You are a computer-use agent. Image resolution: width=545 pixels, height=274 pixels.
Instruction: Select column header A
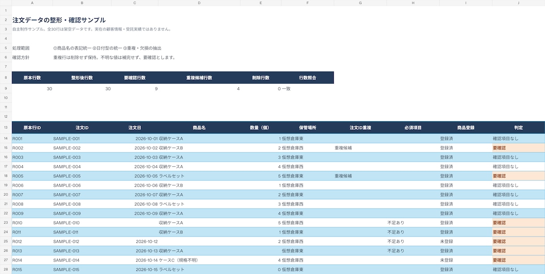pyautogui.click(x=32, y=3)
